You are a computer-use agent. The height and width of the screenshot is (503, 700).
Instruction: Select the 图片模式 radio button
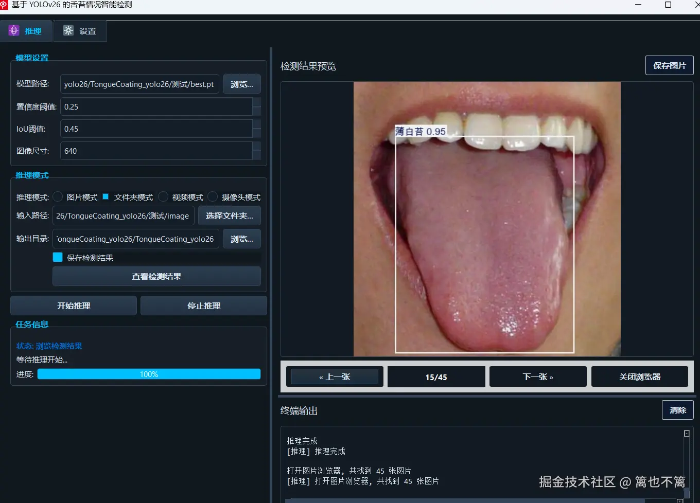pyautogui.click(x=58, y=196)
